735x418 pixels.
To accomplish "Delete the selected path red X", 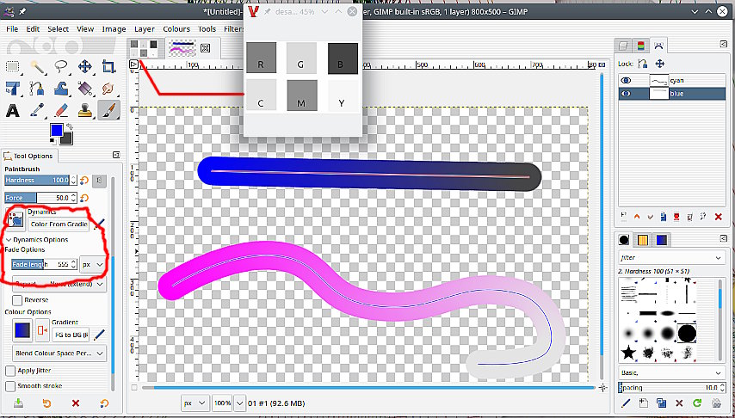I will point(718,217).
